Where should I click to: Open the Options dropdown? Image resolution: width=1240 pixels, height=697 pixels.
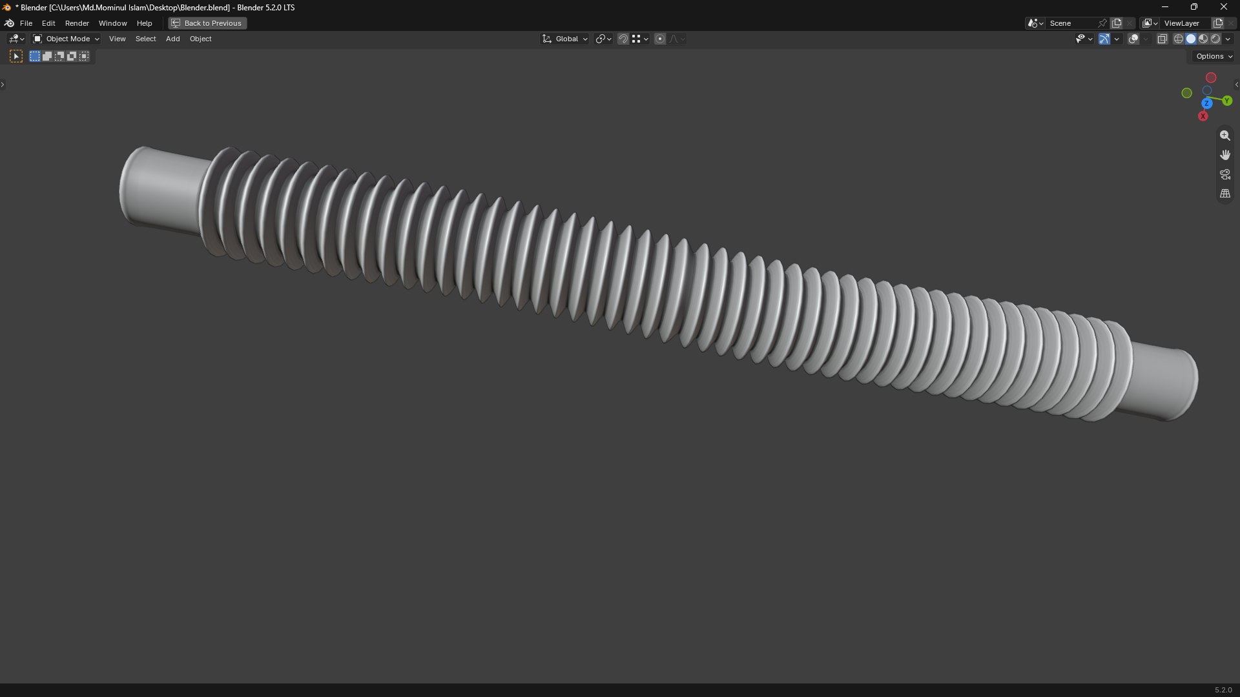pyautogui.click(x=1214, y=56)
